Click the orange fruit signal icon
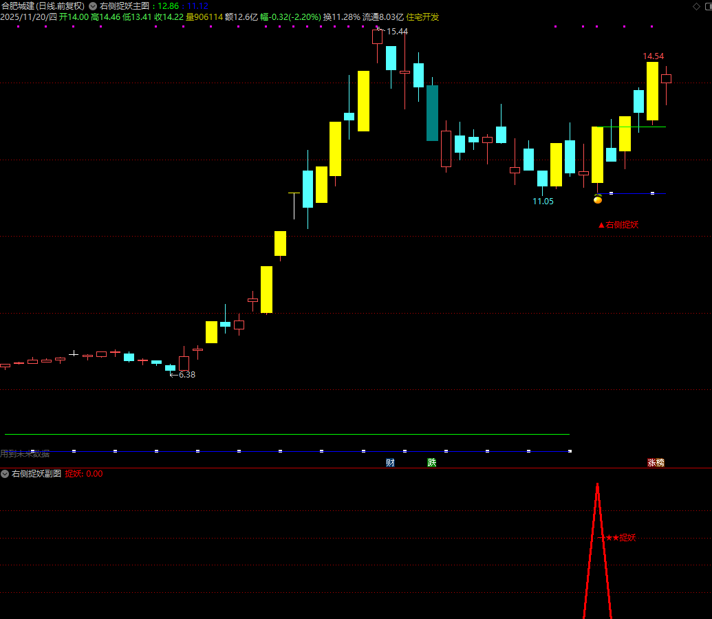This screenshot has width=712, height=619. (x=598, y=199)
